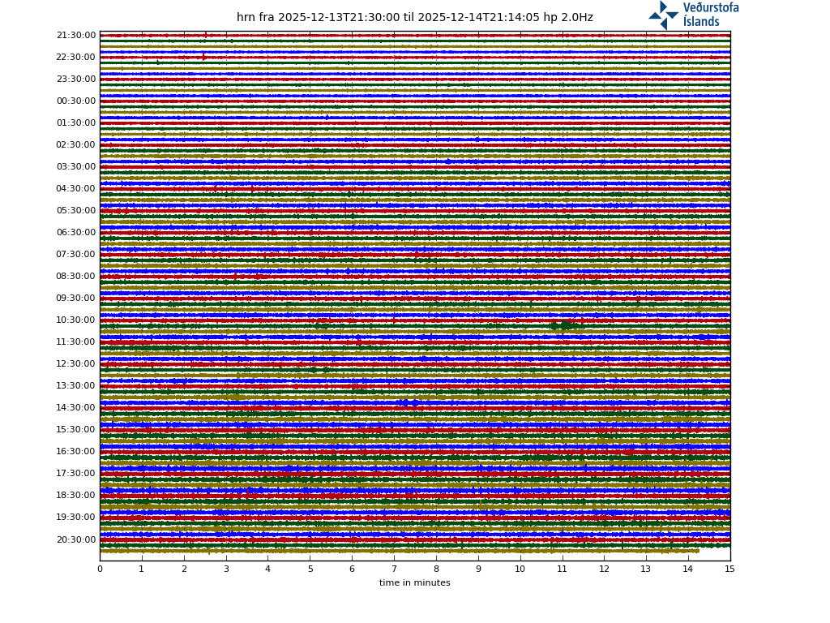Image resolution: width=830 pixels, height=623 pixels.
Task: Click the 17:30:00 time label
Action: (x=76, y=474)
